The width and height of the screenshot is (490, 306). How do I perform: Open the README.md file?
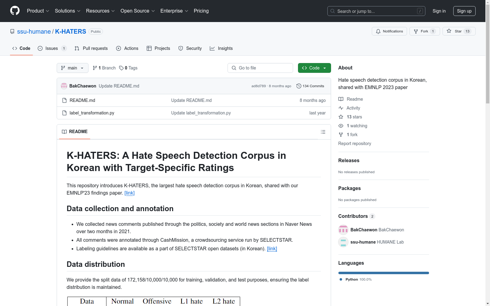click(82, 100)
